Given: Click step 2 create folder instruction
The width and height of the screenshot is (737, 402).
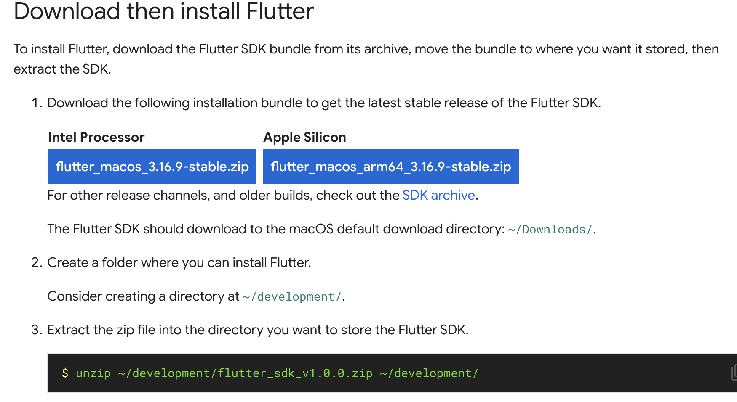Looking at the screenshot, I should (179, 262).
